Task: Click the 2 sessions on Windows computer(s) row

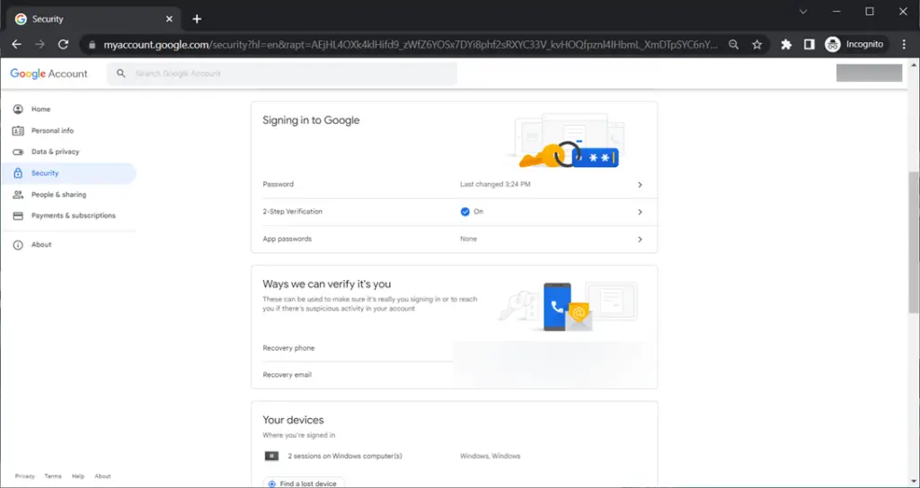Action: point(454,456)
